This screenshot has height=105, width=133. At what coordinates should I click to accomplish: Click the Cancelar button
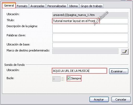(121, 100)
